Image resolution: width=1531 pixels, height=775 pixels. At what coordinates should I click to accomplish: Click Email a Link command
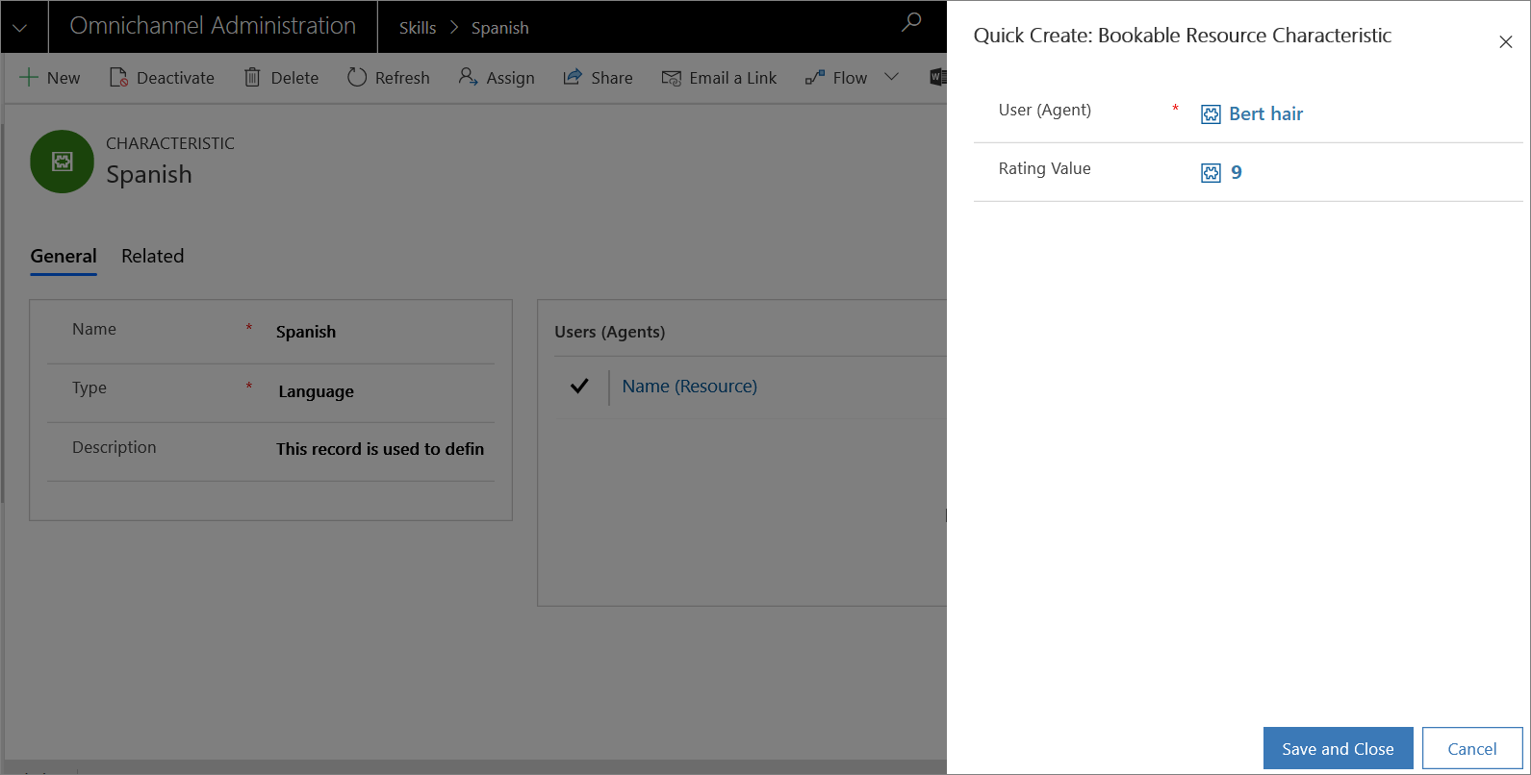[719, 78]
